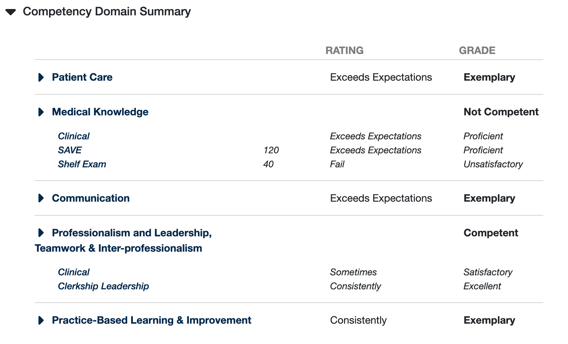This screenshot has height=344, width=568.
Task: Click the Competency Domain Summary heading
Action: click(x=107, y=12)
